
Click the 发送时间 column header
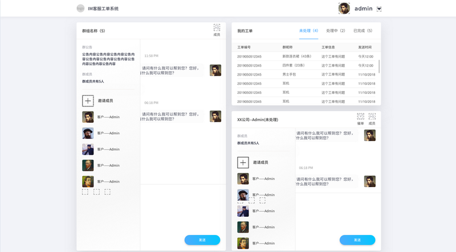(x=365, y=47)
